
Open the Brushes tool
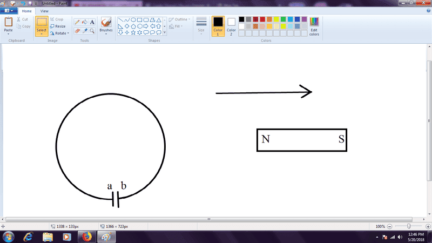click(x=106, y=25)
